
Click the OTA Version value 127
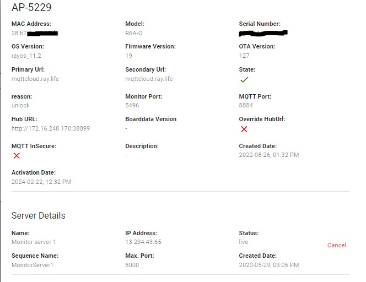click(x=244, y=56)
